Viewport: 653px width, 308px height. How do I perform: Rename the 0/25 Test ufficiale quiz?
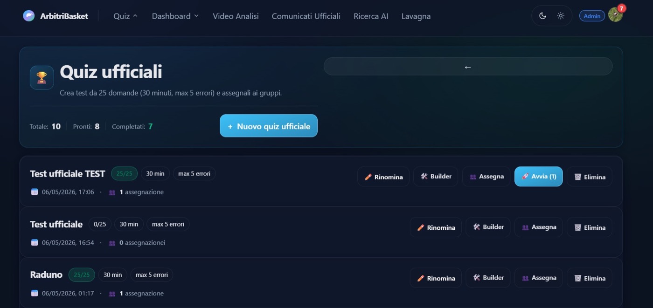(x=436, y=227)
